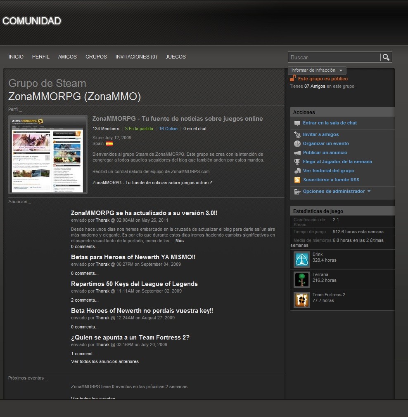
Task: Click the Brink game icon
Action: click(x=301, y=260)
